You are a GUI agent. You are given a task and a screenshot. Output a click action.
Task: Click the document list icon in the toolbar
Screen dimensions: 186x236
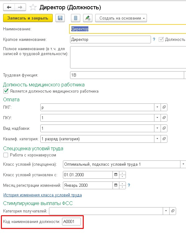(x=76, y=18)
